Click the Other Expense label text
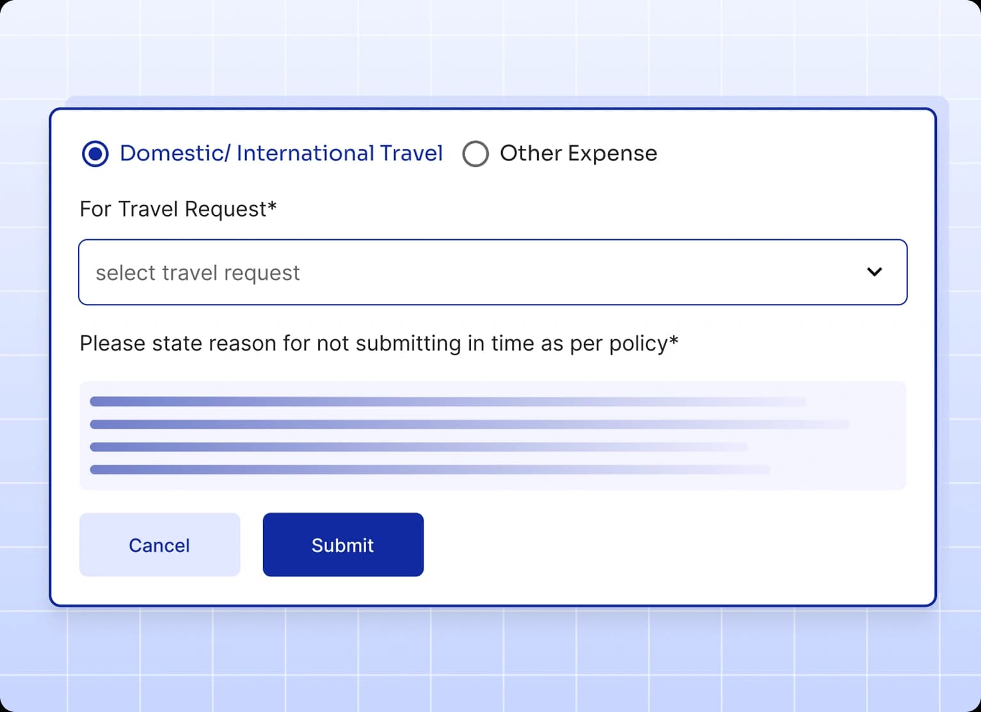 (x=578, y=154)
